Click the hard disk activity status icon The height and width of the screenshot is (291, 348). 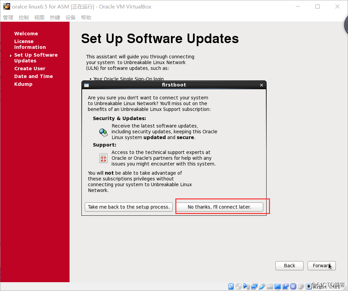click(x=231, y=286)
